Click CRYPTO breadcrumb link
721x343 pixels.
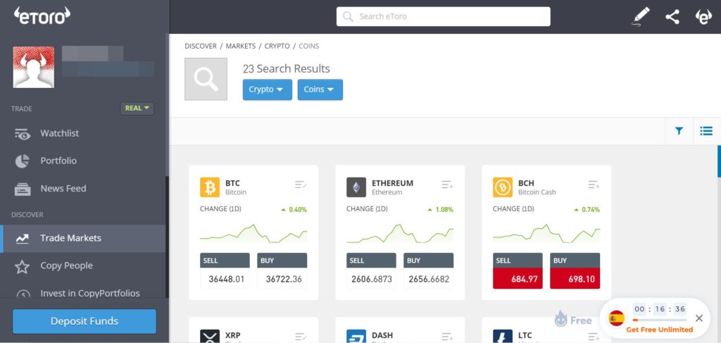277,46
